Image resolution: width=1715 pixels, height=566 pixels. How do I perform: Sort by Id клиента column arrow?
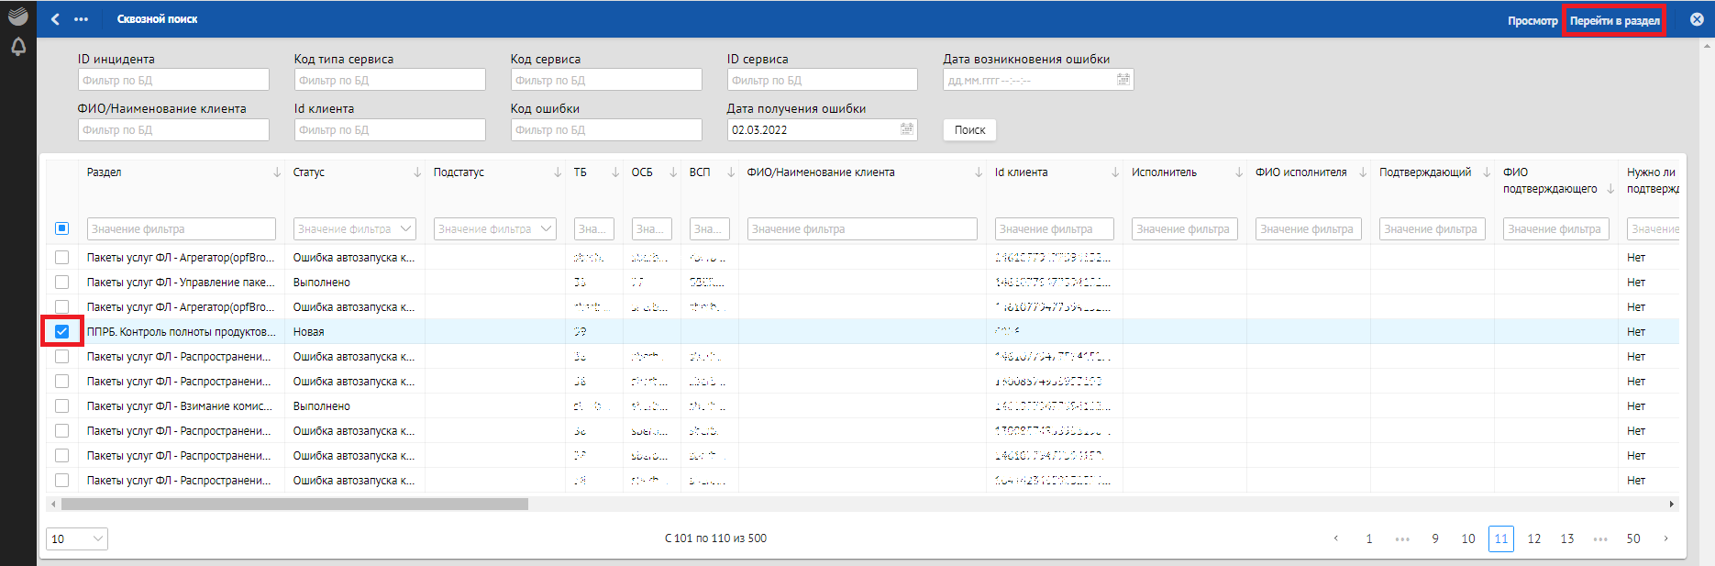point(1115,172)
